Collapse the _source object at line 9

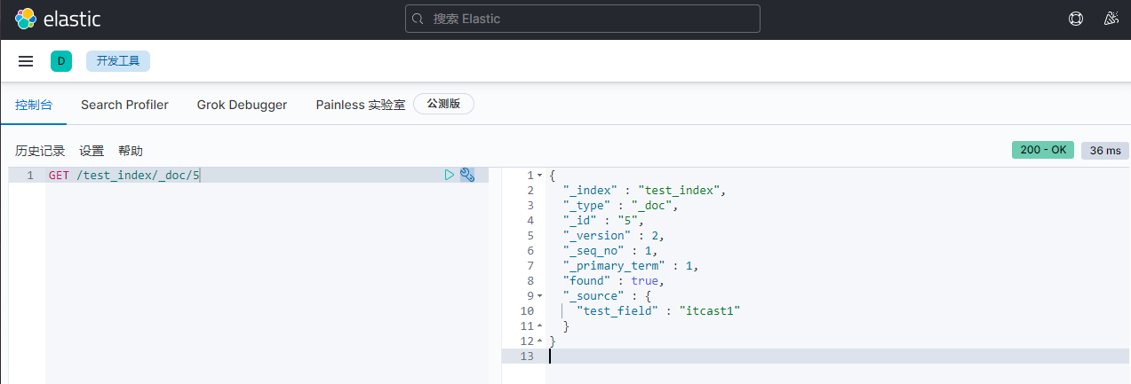coord(539,296)
